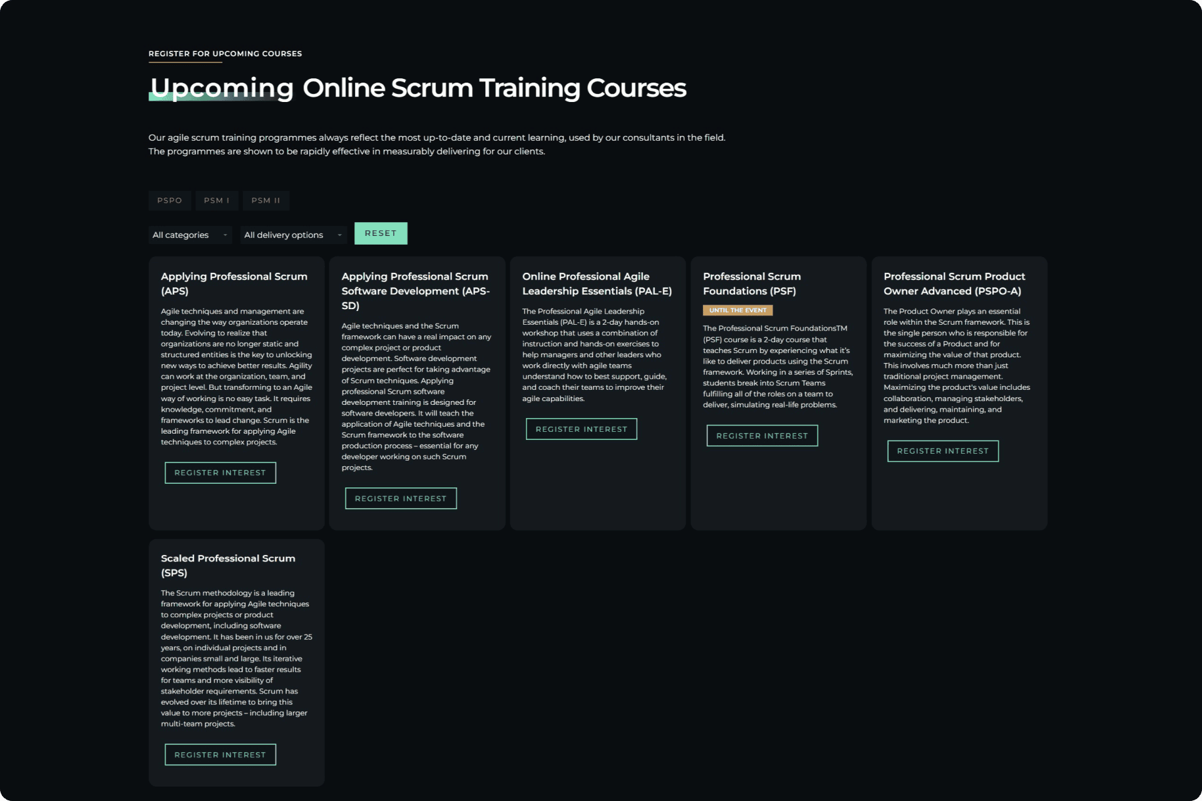Select the PSM II filter tag
This screenshot has width=1202, height=801.
coord(265,200)
